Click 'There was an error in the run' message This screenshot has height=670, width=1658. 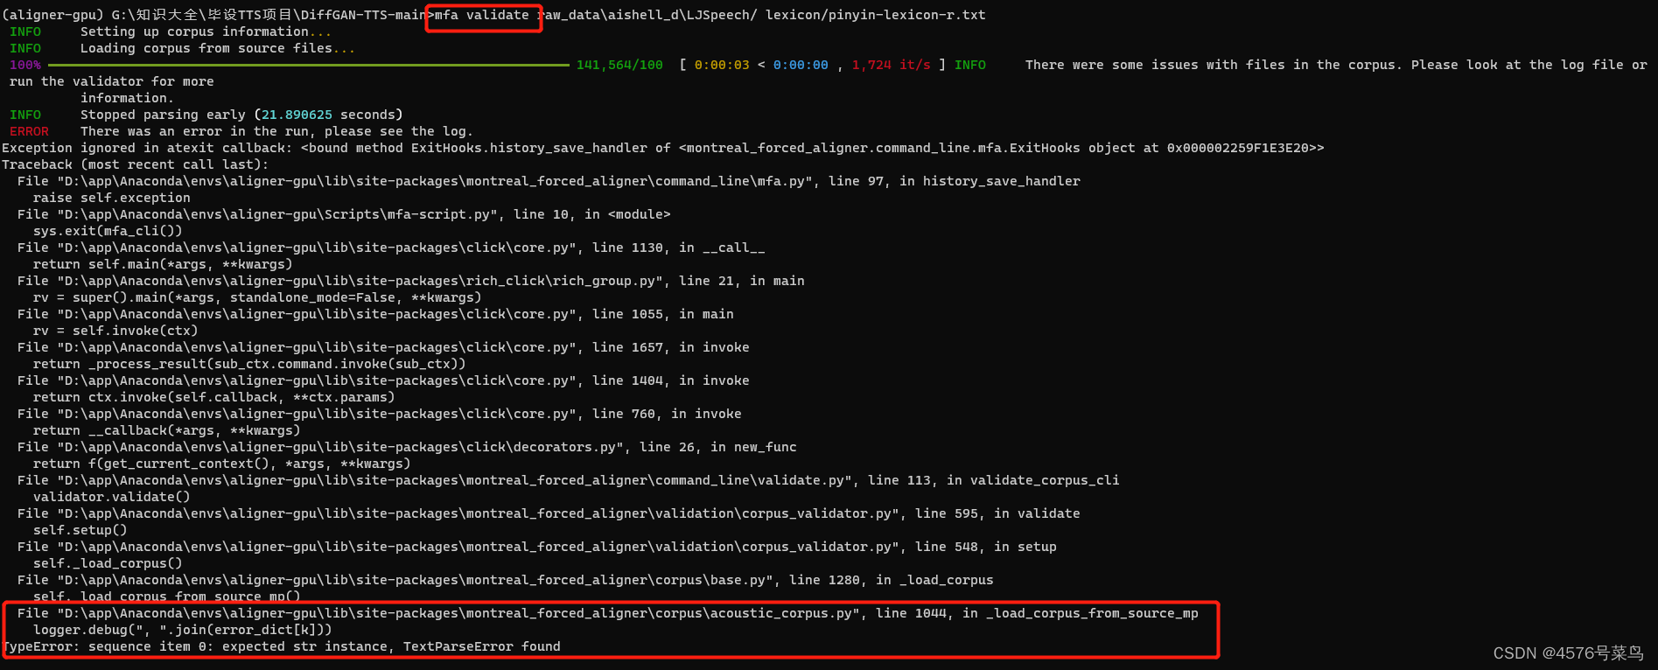(276, 131)
